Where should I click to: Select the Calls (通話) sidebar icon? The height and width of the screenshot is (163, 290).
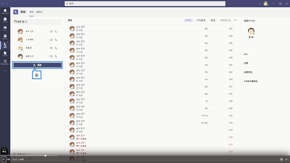pyautogui.click(x=5, y=45)
